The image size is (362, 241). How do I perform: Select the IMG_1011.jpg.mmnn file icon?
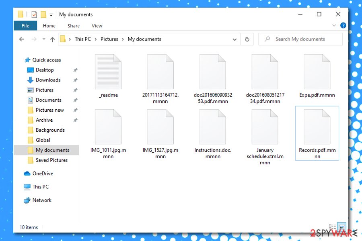[108, 127]
